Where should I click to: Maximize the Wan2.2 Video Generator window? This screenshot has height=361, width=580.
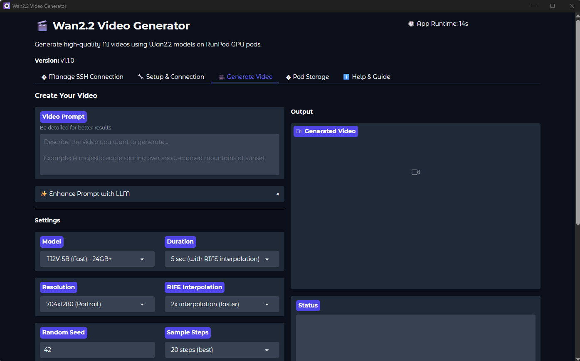click(x=553, y=6)
